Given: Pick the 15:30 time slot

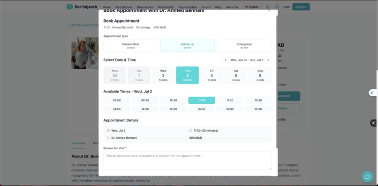Looking at the screenshot, I should pos(202,109).
